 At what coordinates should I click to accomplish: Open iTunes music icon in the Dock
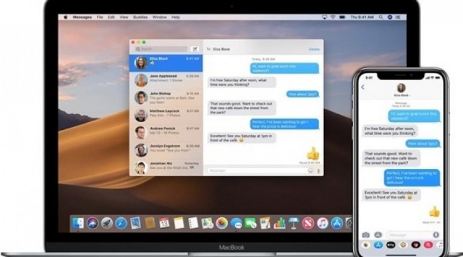(x=323, y=224)
